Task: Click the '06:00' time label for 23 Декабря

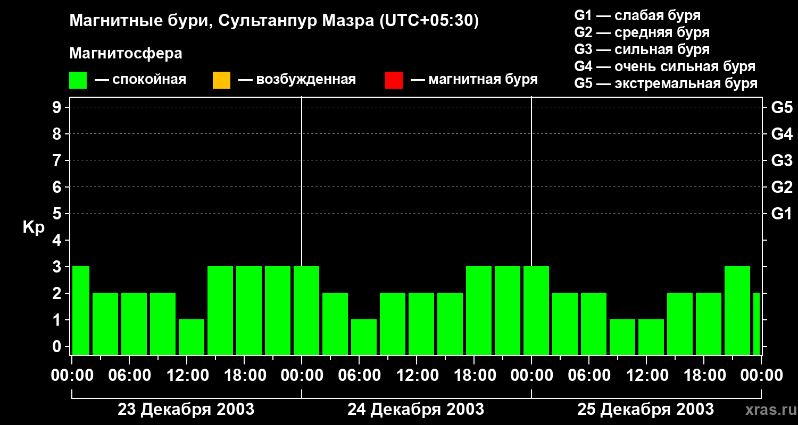Action: 129,376
